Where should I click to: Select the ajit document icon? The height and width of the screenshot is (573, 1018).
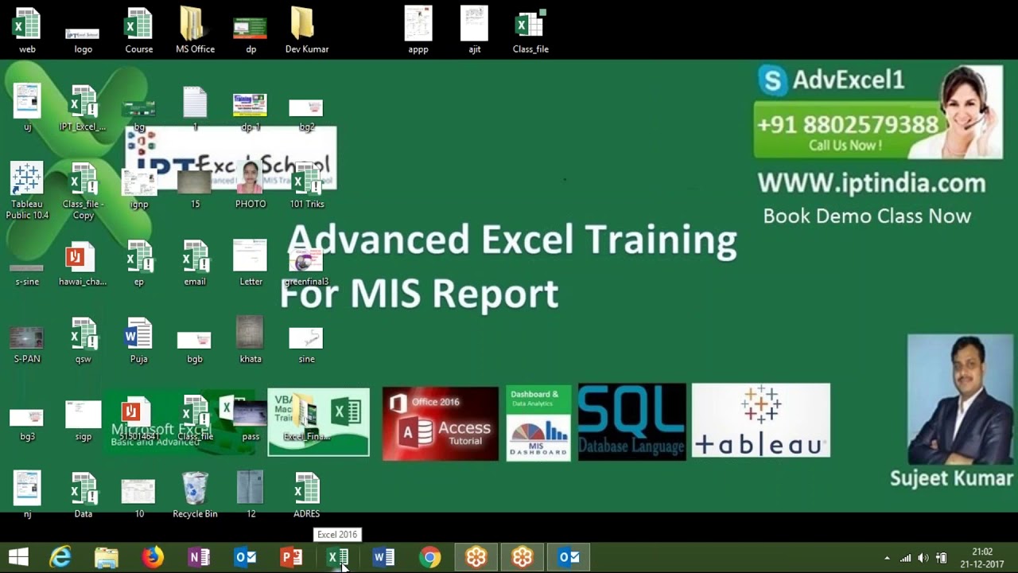(x=474, y=30)
